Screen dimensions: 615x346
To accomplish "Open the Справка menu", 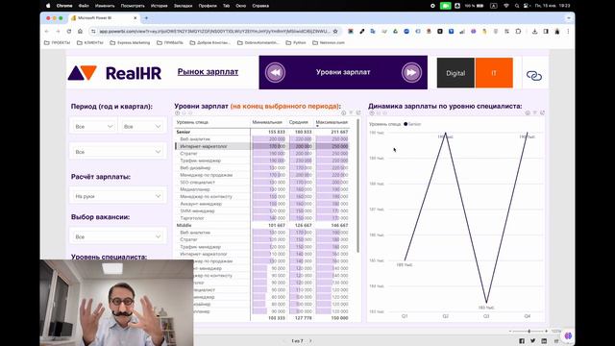I will [260, 6].
